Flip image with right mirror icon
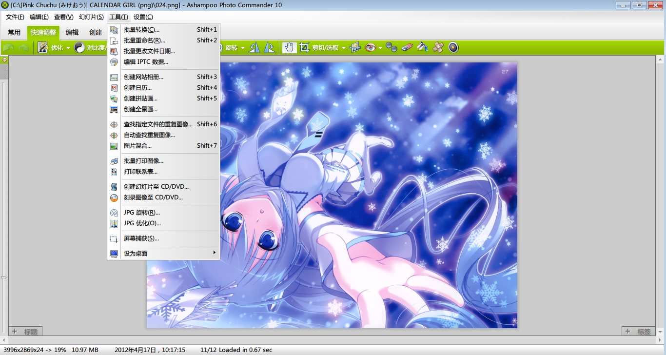 pos(269,48)
